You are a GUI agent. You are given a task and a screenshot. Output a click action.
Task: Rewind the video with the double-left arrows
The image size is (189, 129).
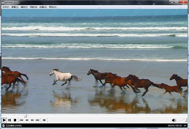tap(27, 120)
